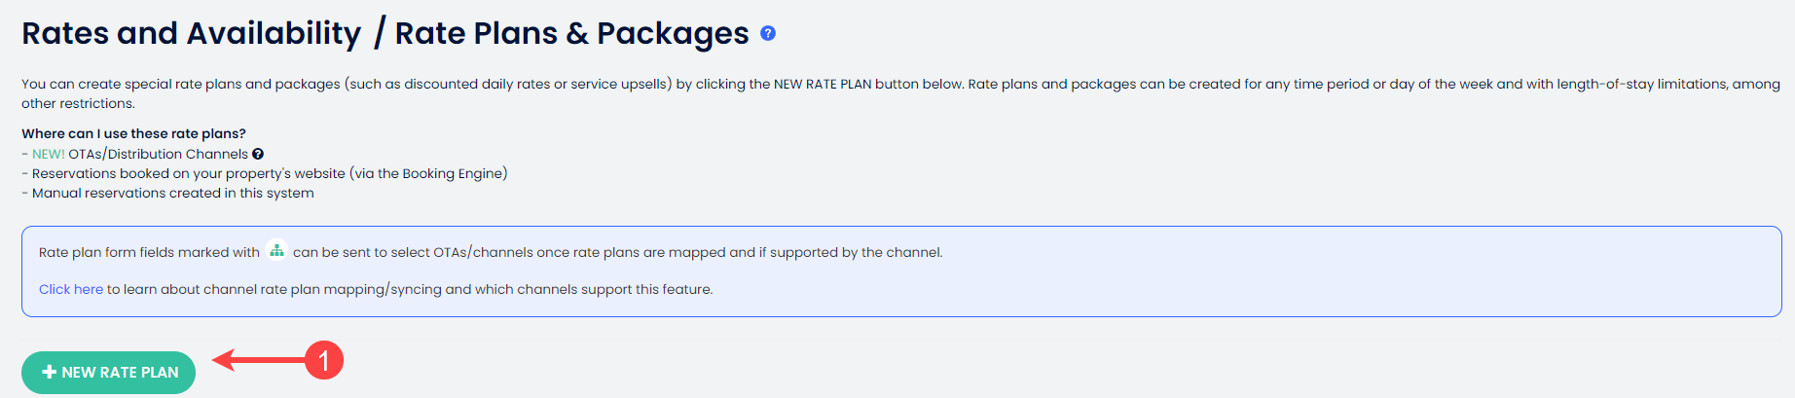Click 'to learn about channel rate plan mapping' sentence
The height and width of the screenshot is (398, 1795).
click(409, 289)
